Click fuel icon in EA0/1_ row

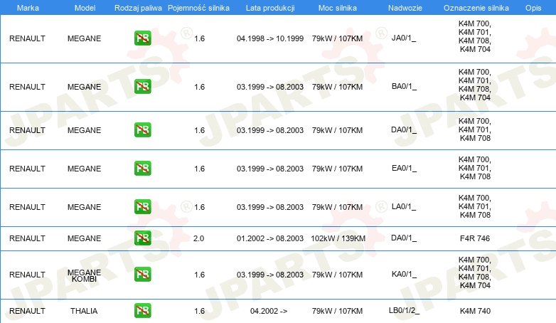(x=143, y=168)
